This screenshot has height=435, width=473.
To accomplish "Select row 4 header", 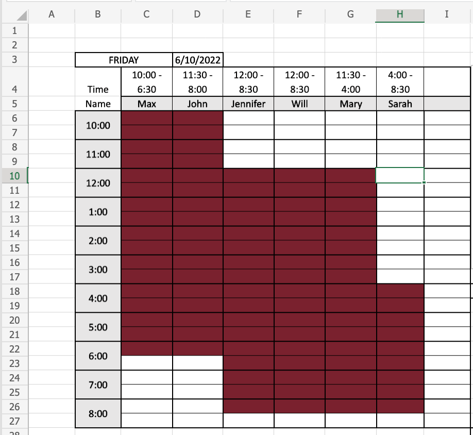I will [14, 82].
